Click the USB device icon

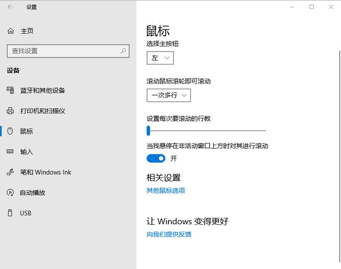tap(10, 213)
